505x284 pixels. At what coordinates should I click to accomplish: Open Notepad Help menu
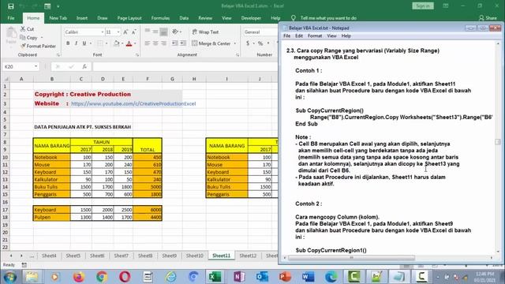[346, 35]
